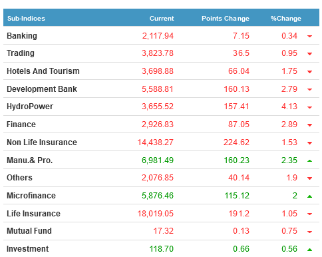Image resolution: width=322 pixels, height=257 pixels.
Task: Select the Current column header
Action: pos(162,19)
